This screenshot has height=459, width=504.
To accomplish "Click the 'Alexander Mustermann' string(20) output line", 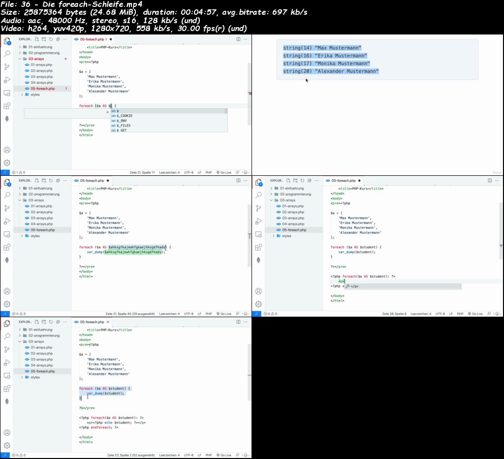I will coord(331,71).
